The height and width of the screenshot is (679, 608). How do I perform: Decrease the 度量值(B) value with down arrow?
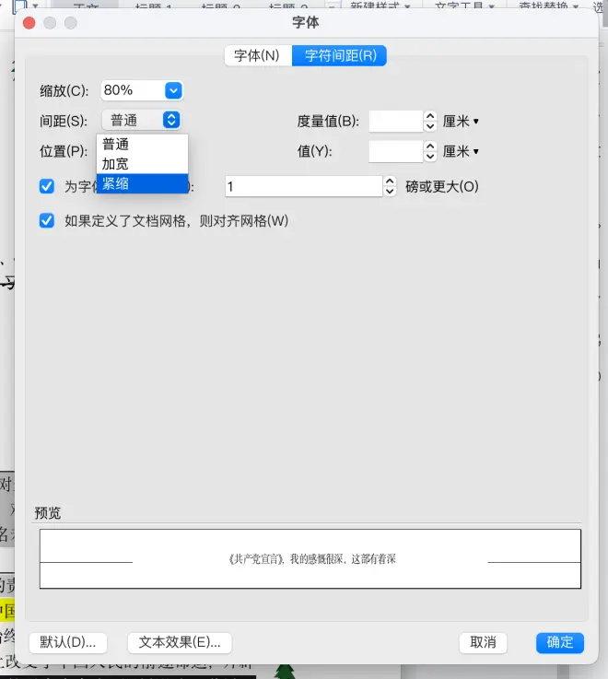[x=430, y=126]
